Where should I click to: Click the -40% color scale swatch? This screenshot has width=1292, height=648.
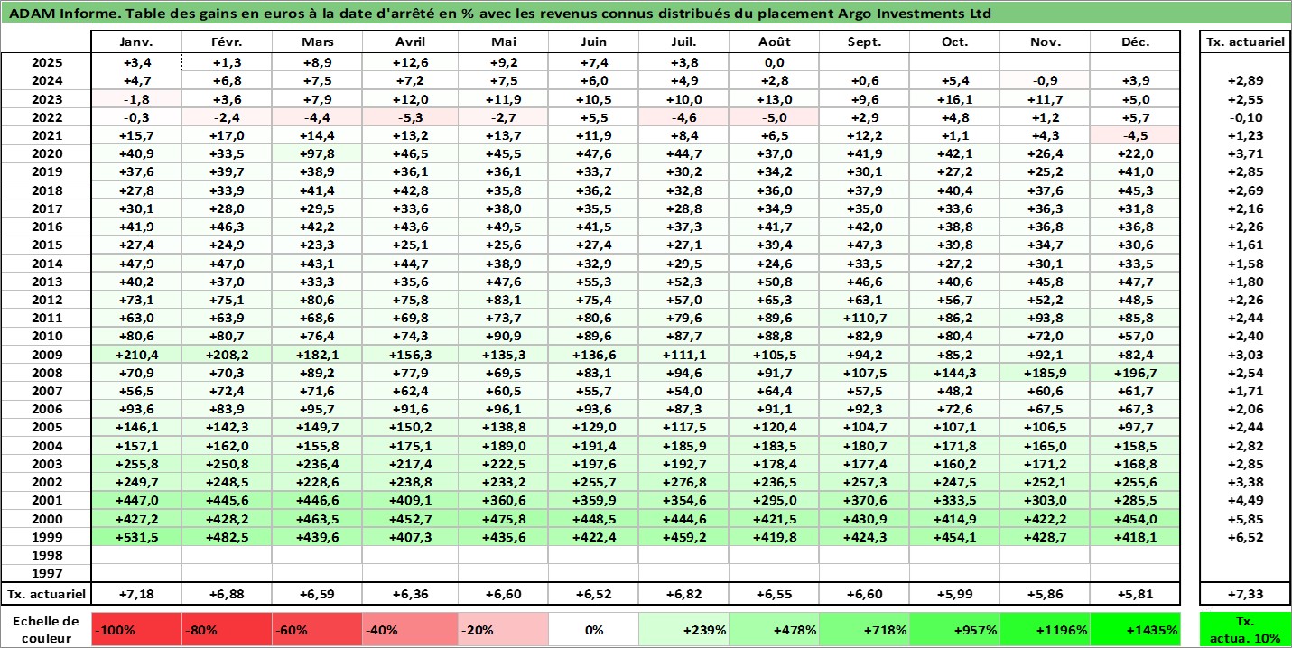point(411,630)
